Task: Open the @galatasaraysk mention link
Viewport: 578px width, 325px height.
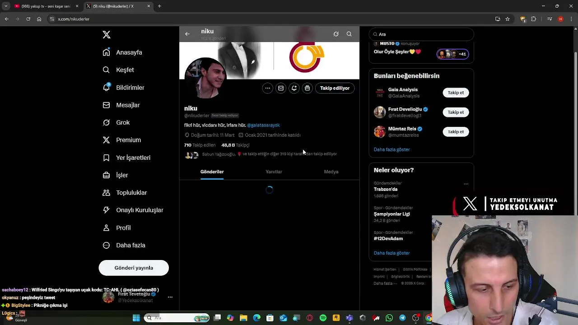Action: pos(263,125)
